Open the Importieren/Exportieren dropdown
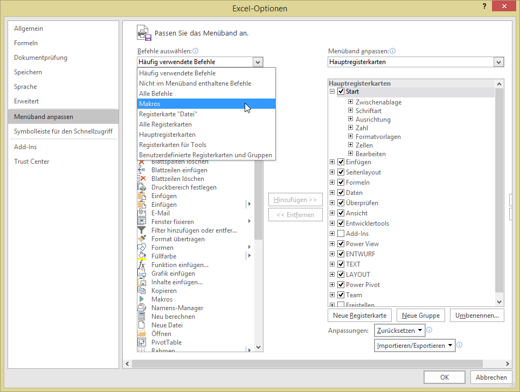This screenshot has height=392, width=520. pos(414,346)
